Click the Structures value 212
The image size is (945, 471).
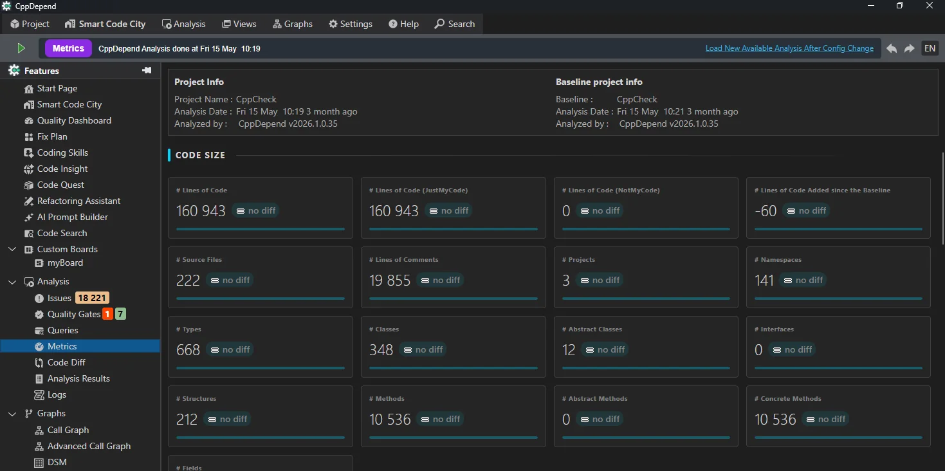coord(187,420)
